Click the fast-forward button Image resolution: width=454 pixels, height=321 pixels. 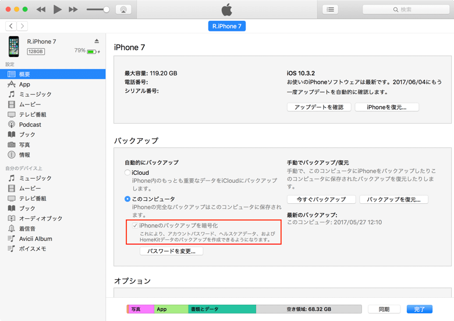coord(73,9)
